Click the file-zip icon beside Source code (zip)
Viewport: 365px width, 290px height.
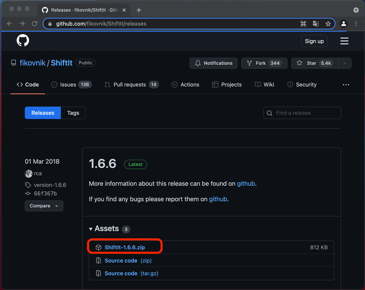click(x=98, y=261)
